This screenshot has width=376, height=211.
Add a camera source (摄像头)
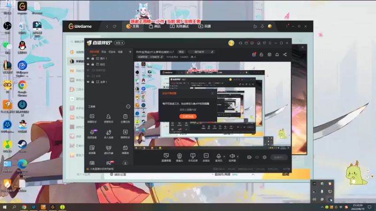pos(180,158)
